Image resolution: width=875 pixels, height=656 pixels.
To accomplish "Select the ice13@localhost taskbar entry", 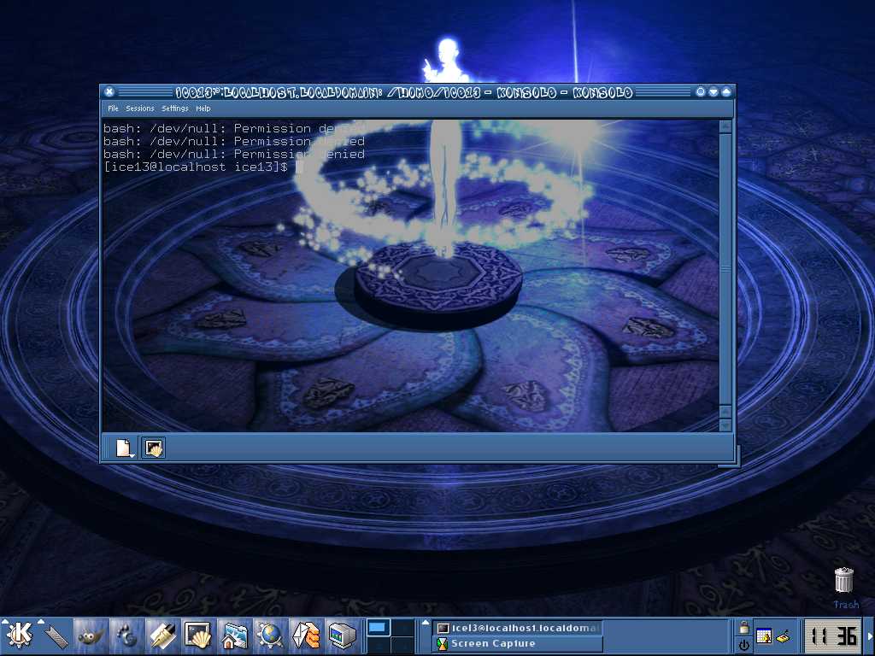I will point(517,628).
